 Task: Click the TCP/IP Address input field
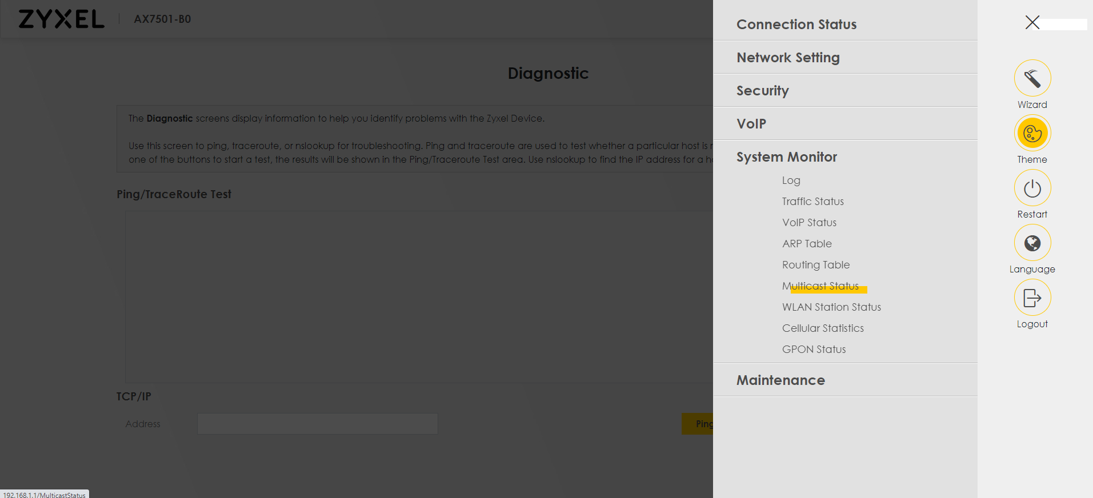[x=317, y=424]
